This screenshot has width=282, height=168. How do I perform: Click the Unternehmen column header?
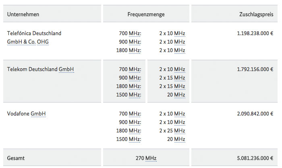coord(23,14)
